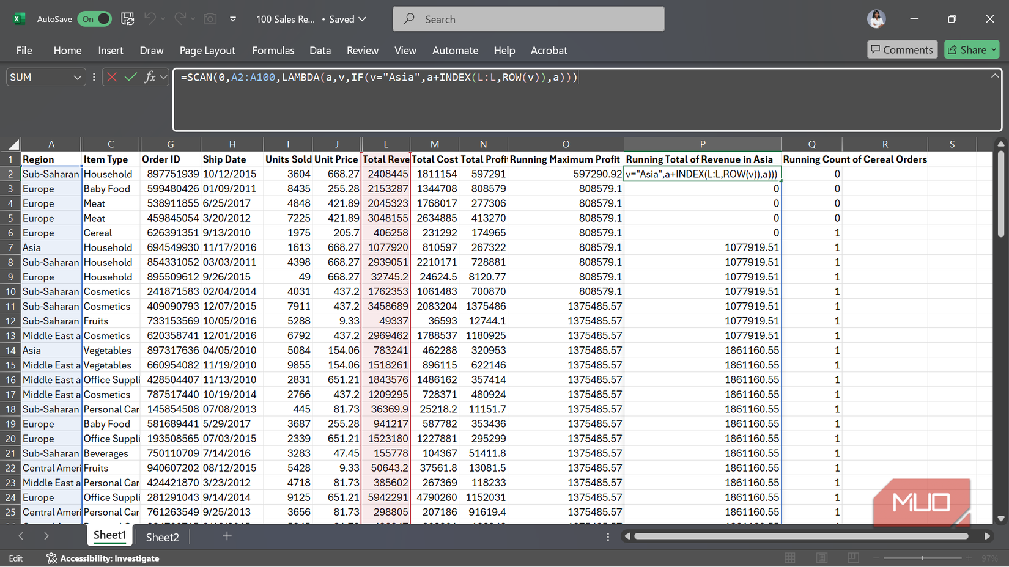The width and height of the screenshot is (1009, 567).
Task: Open the Name Box dropdown showing SUM
Action: coord(77,77)
